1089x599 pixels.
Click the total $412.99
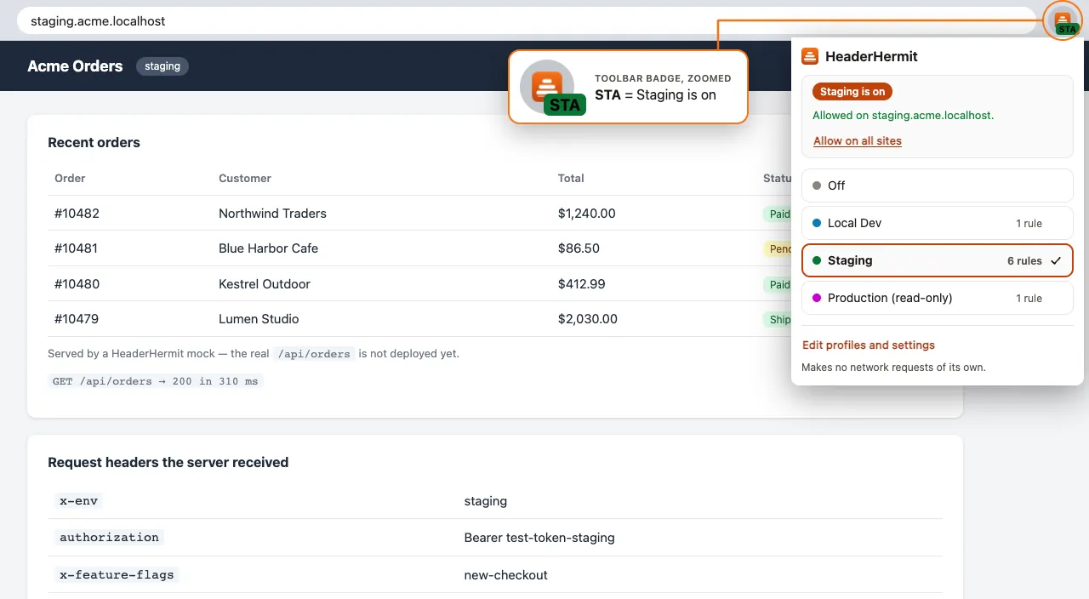(582, 284)
